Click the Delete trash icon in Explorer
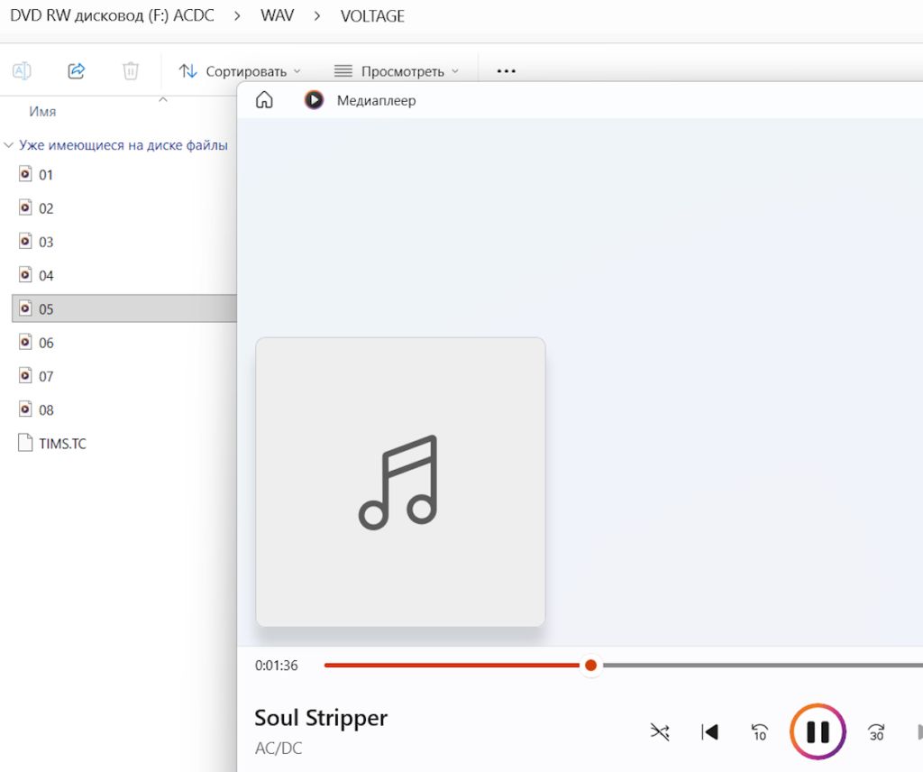This screenshot has width=923, height=772. [x=130, y=71]
